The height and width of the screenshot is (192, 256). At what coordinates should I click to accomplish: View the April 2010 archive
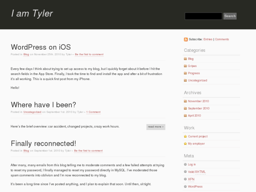[x=194, y=116]
